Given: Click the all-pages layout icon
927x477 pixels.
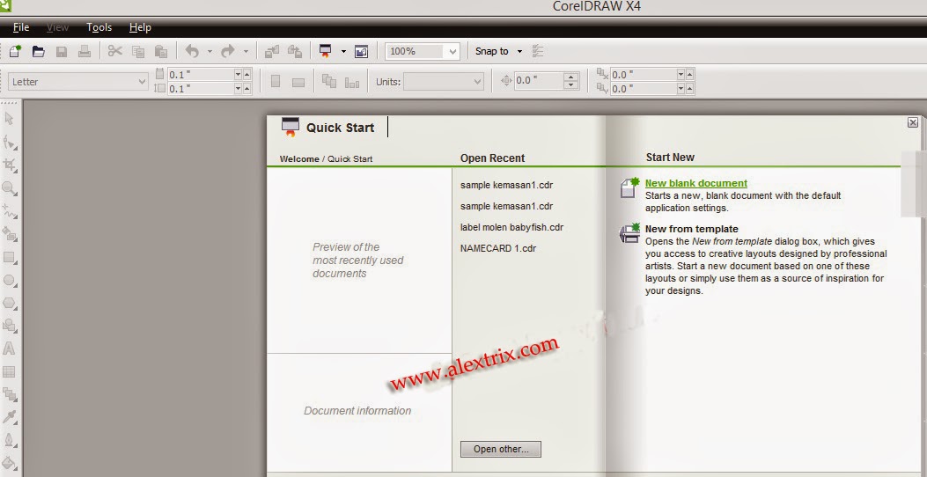Looking at the screenshot, I should tap(328, 82).
